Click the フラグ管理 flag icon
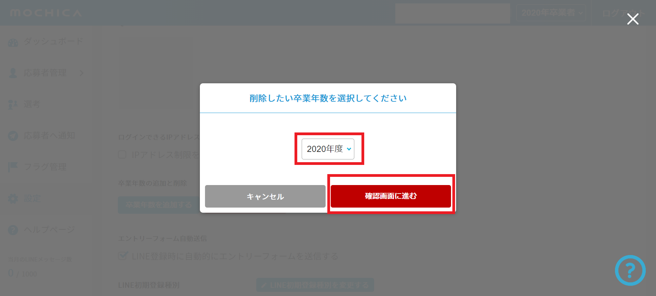The height and width of the screenshot is (296, 656). [x=13, y=167]
